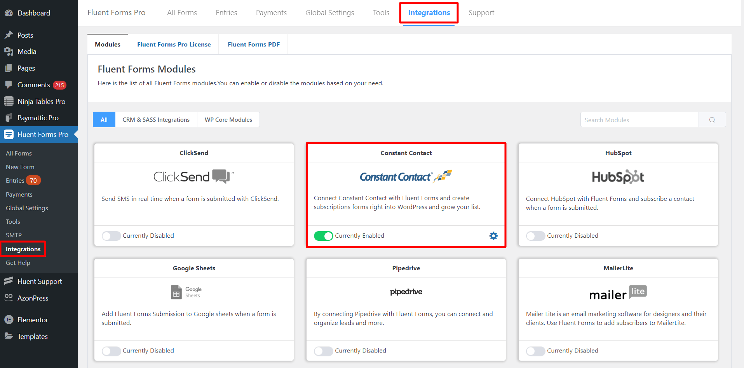Click the Media icon in sidebar
Viewport: 744px width, 368px height.
[9, 52]
